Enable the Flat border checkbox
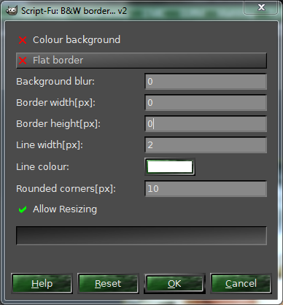 (x=23, y=61)
